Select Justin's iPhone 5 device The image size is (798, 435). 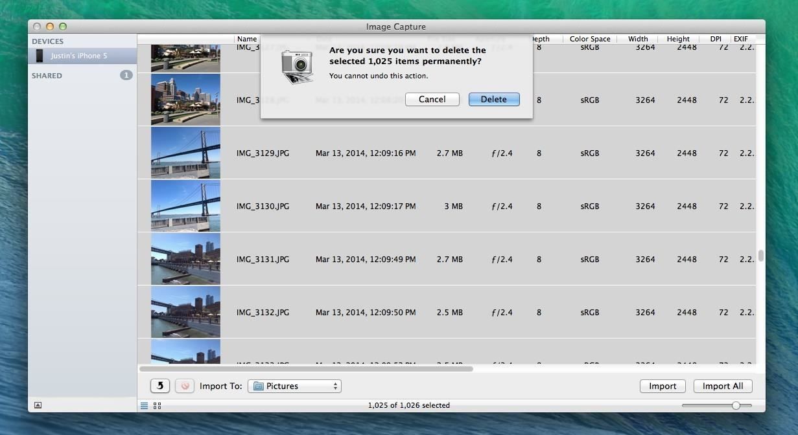point(79,56)
